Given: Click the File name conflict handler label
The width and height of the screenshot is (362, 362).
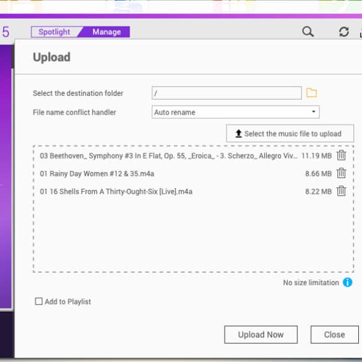Looking at the screenshot, I should click(x=74, y=113).
